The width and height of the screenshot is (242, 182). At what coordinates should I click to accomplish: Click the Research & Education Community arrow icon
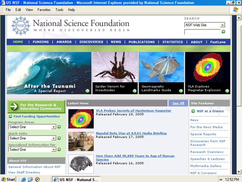[14, 106]
